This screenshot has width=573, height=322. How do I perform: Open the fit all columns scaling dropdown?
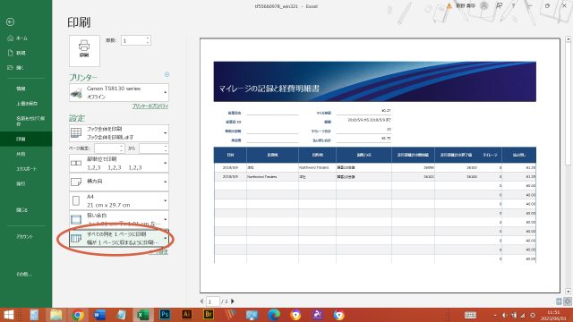[x=119, y=238]
